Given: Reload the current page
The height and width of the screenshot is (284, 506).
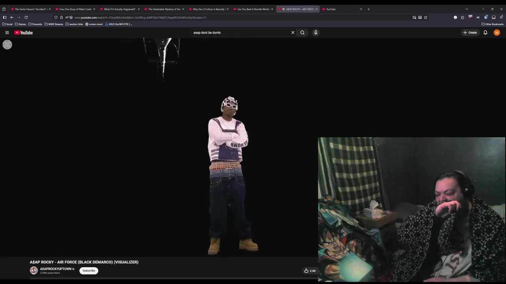Looking at the screenshot, I should point(26,17).
